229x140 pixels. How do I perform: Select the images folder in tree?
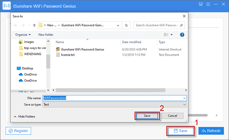coord(29,42)
